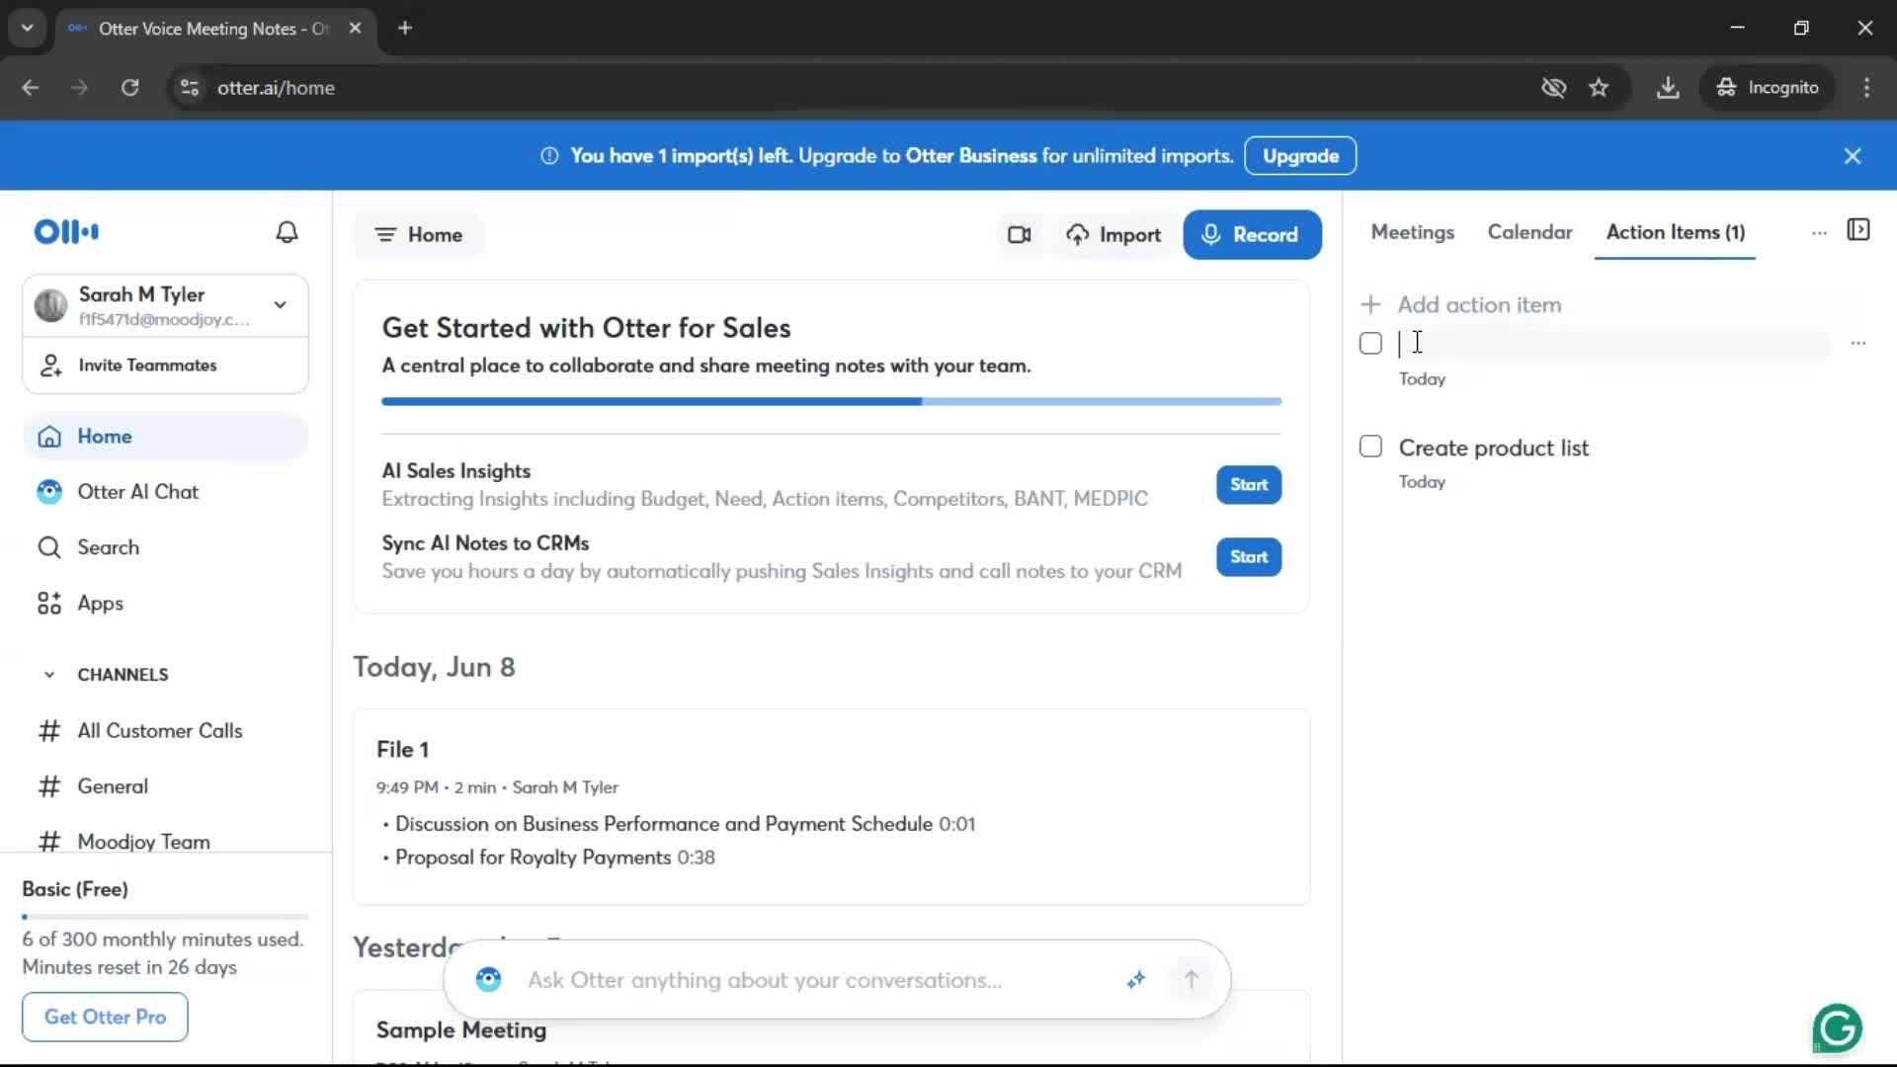Click Get Otter Pro button
The height and width of the screenshot is (1067, 1897).
coord(105,1017)
